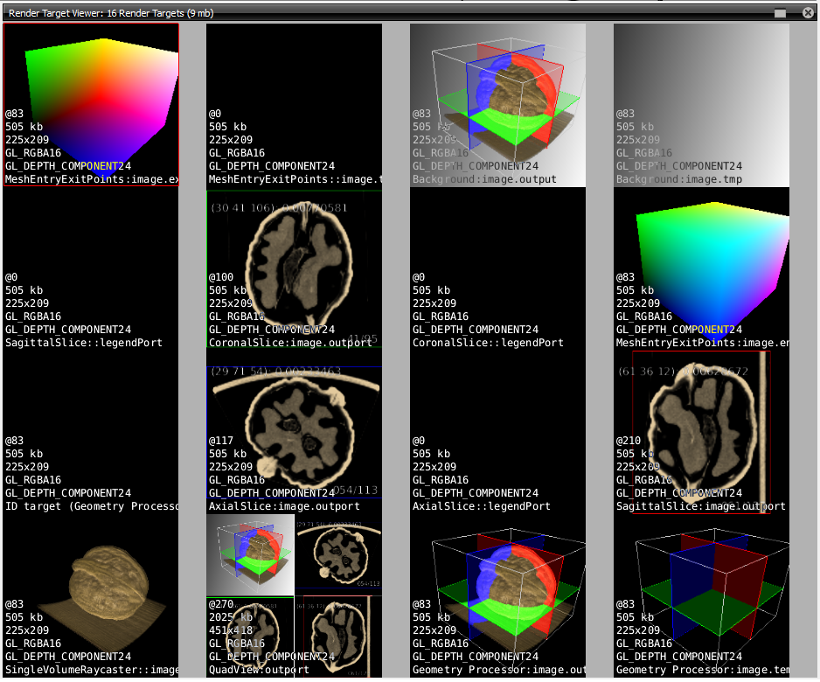Click the Render Target Viewer title text

pos(111,14)
